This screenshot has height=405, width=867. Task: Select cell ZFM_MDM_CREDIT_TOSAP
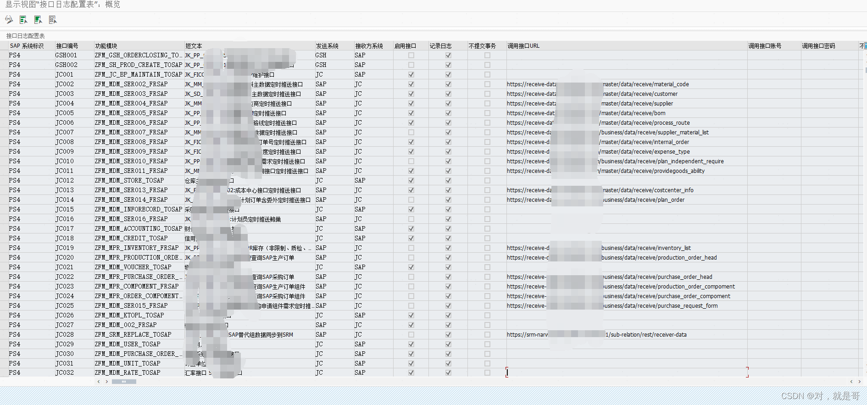pyautogui.click(x=139, y=238)
